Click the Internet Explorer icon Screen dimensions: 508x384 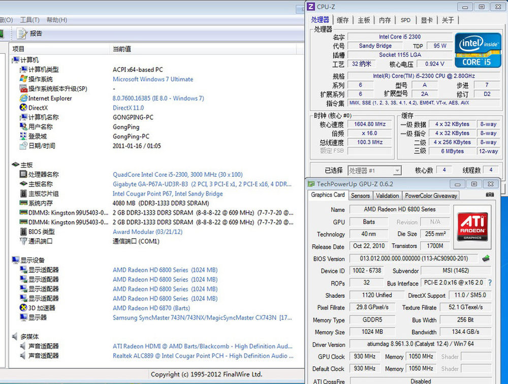click(23, 98)
